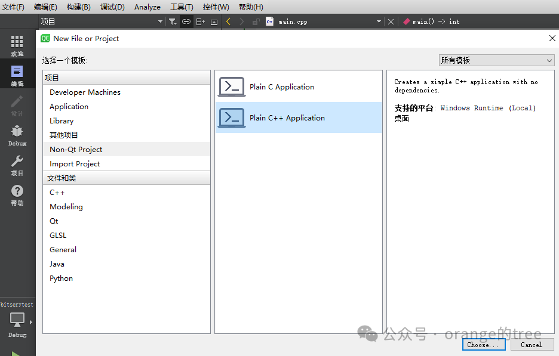The width and height of the screenshot is (559, 356).
Task: Select the GLSL category
Action: (x=127, y=236)
